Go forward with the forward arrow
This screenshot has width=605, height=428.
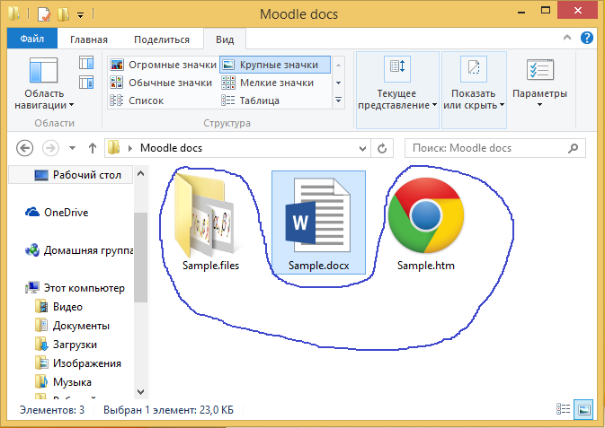click(50, 148)
